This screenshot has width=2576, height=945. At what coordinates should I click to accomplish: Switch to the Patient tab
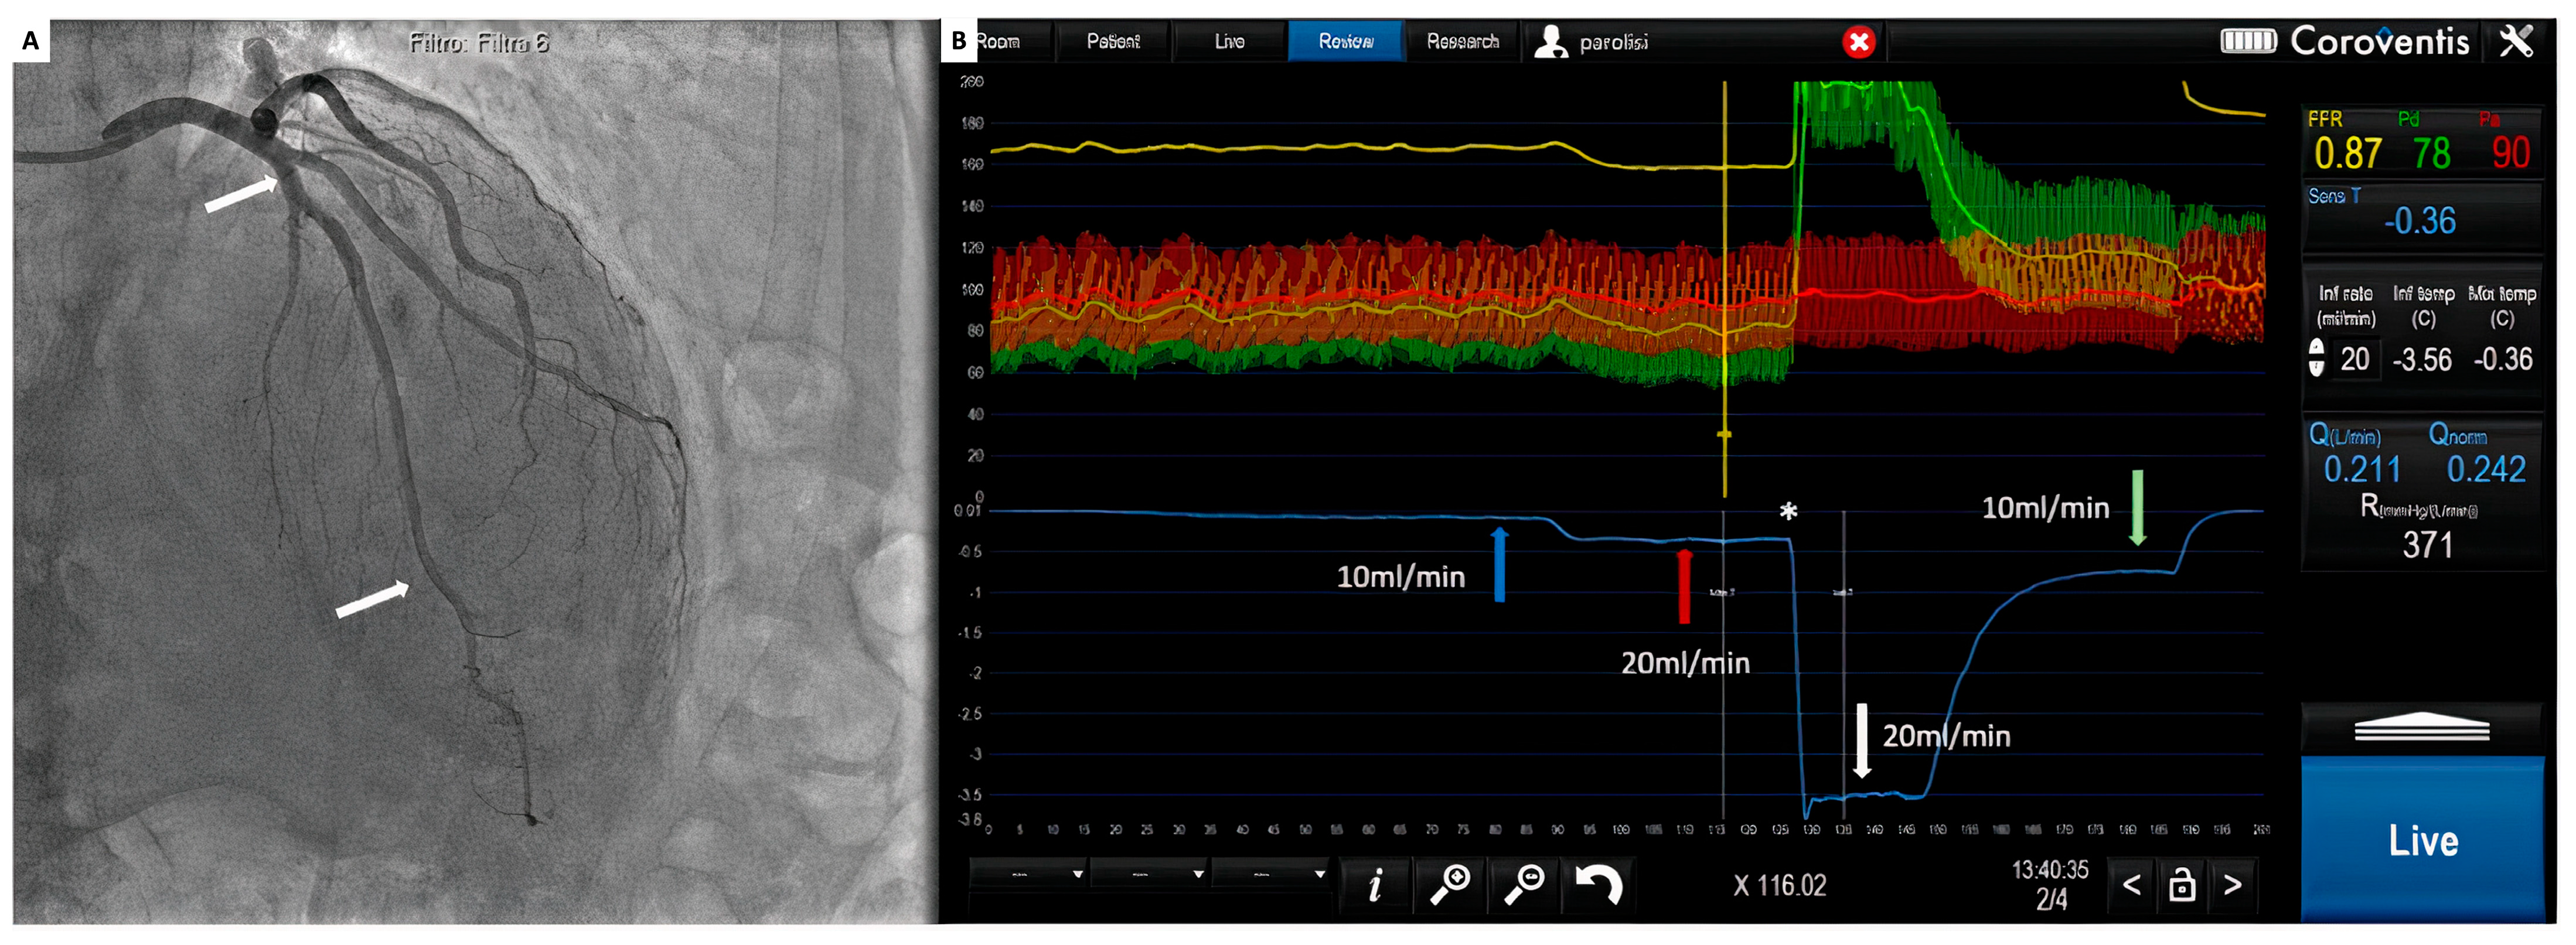coord(1113,42)
